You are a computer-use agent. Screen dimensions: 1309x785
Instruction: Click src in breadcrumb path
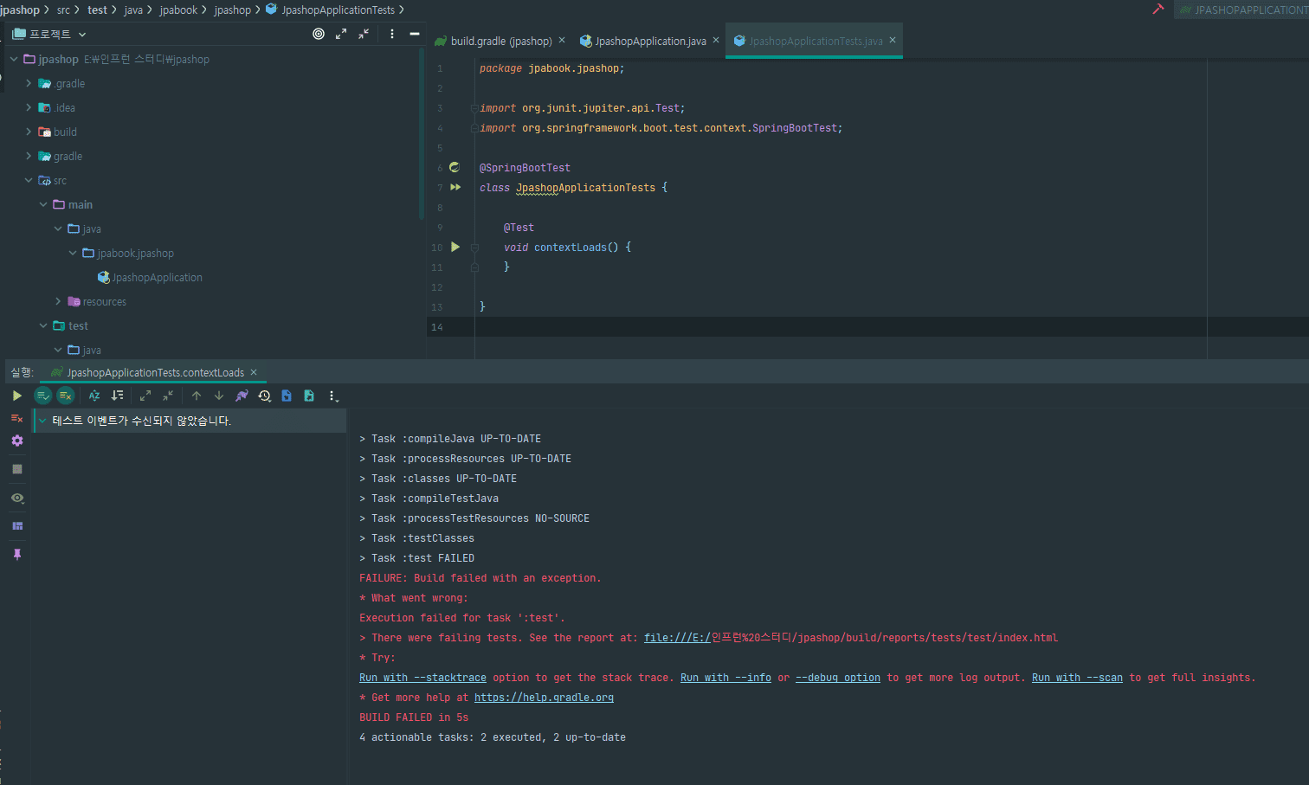click(x=63, y=10)
